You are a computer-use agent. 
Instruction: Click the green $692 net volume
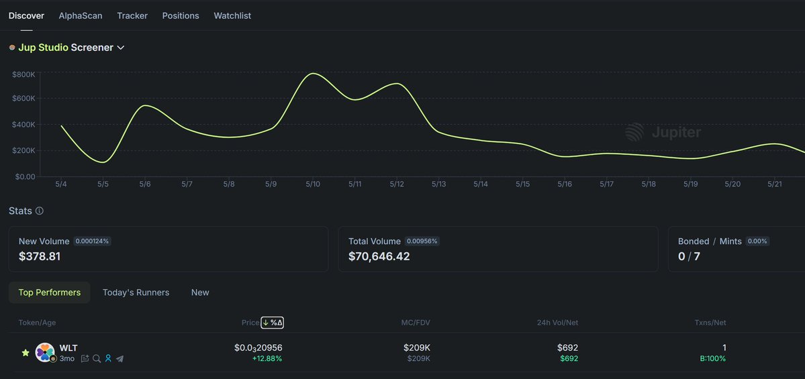pos(569,358)
